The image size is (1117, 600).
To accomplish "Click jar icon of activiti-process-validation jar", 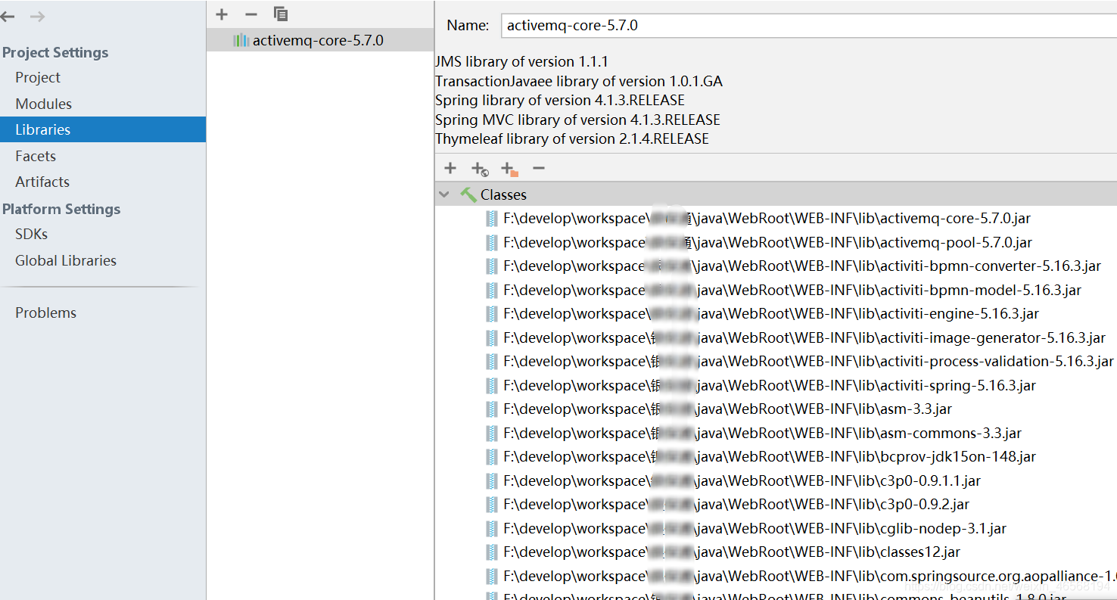I will 493,362.
